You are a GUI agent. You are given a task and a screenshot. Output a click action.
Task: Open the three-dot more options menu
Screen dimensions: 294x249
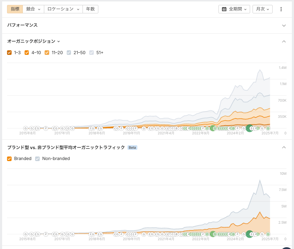click(281, 9)
